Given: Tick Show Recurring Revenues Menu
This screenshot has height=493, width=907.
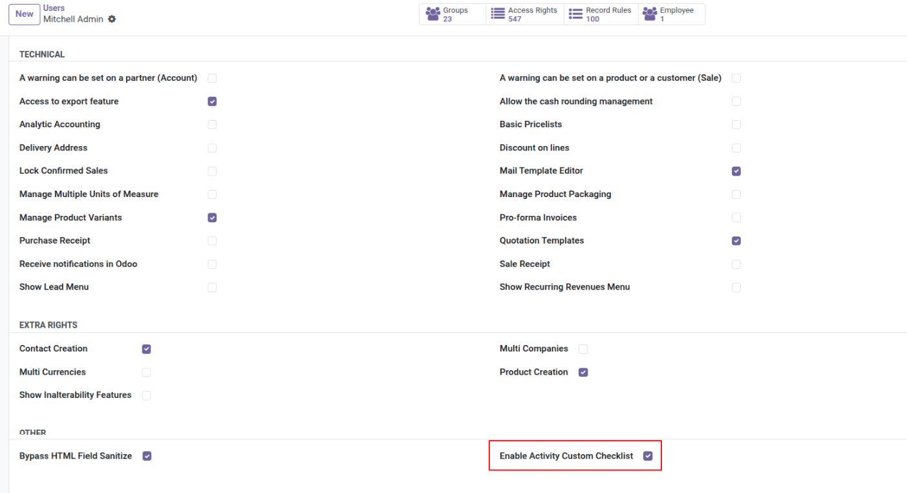Looking at the screenshot, I should 736,288.
